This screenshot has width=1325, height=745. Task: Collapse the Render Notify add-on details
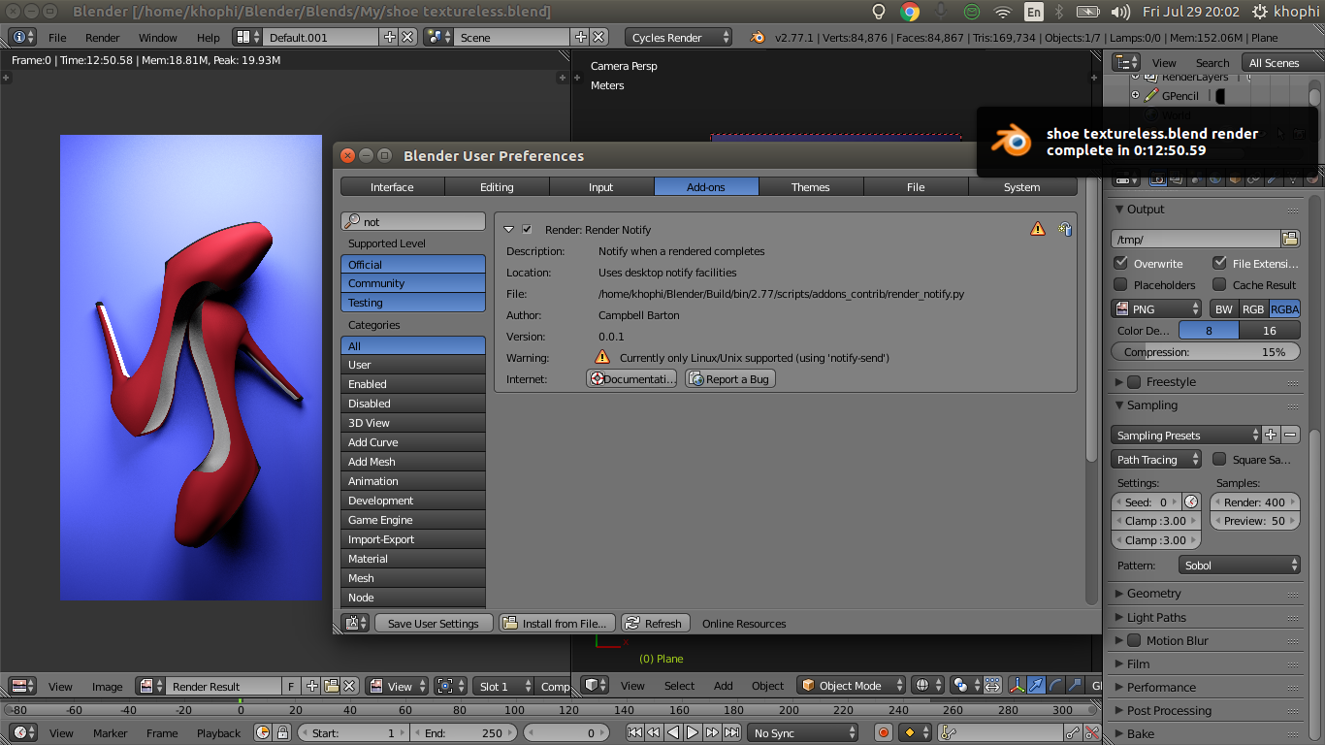[x=509, y=230]
